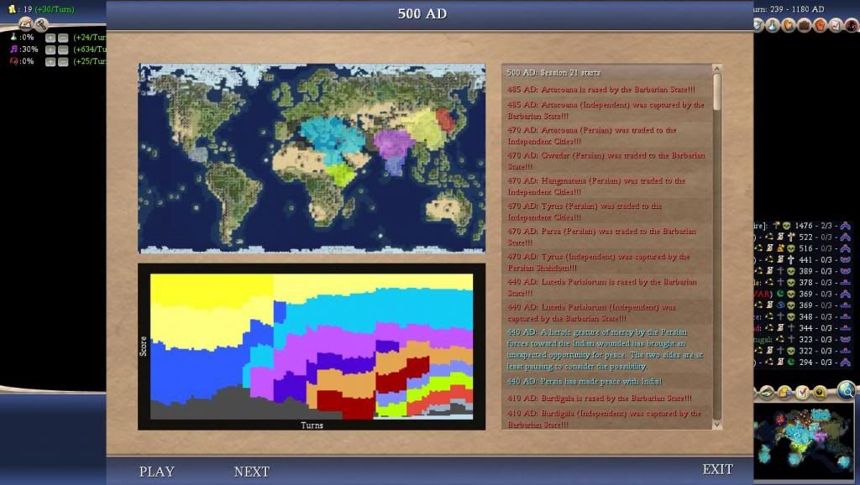Viewport: 860px width, 485px height.
Task: Select the scoreboard row with score 1476
Action: pos(803,226)
